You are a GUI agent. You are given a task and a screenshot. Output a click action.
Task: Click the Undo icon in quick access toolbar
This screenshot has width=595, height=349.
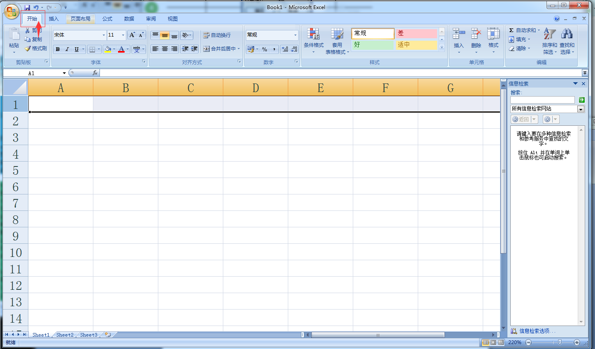[36, 7]
